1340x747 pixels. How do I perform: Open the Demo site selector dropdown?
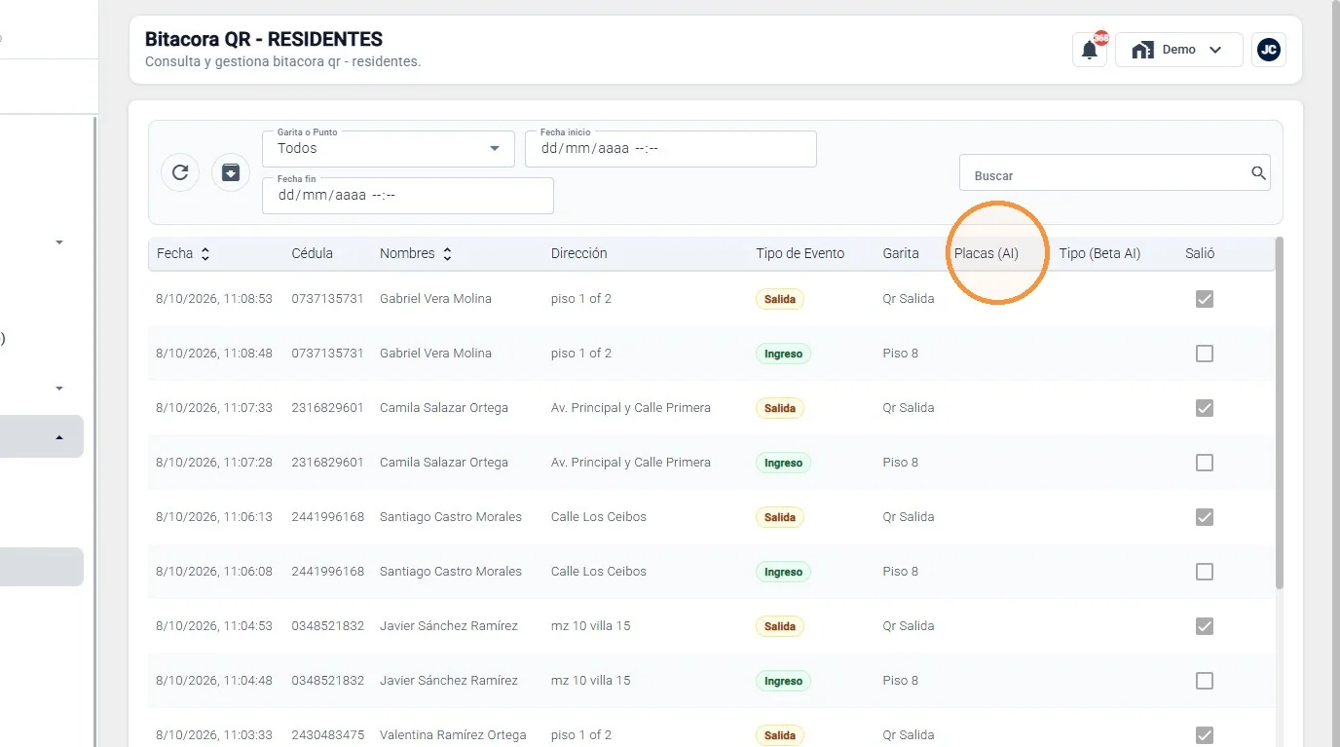[x=1179, y=50]
